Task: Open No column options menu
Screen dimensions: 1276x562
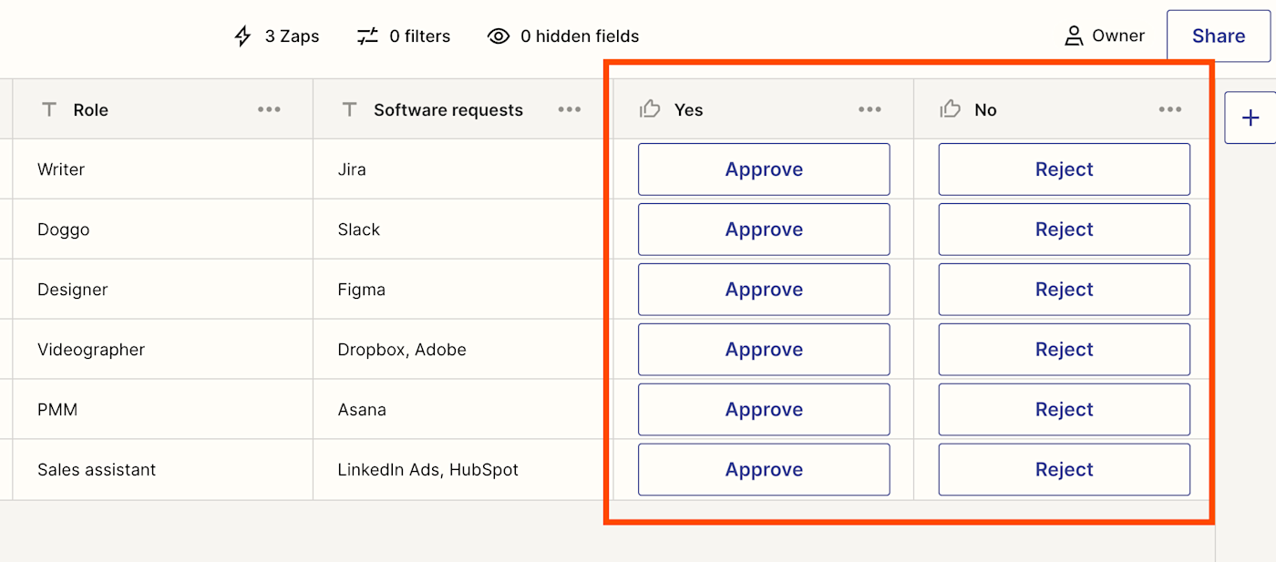Action: pyautogui.click(x=1170, y=109)
